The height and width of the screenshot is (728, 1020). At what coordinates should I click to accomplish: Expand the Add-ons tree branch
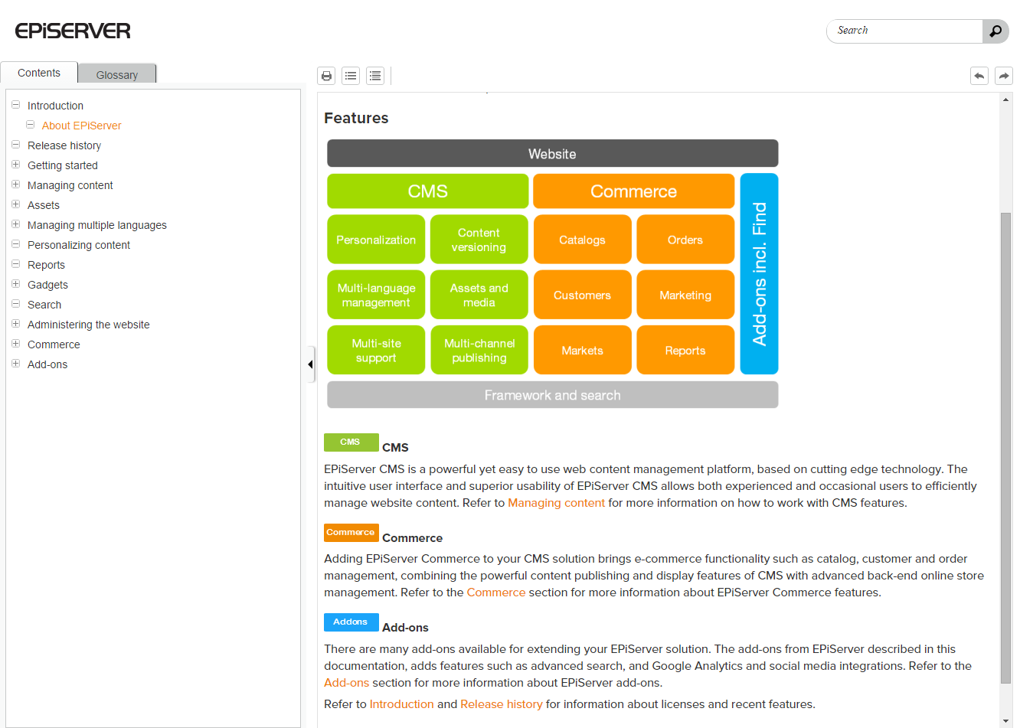(15, 364)
